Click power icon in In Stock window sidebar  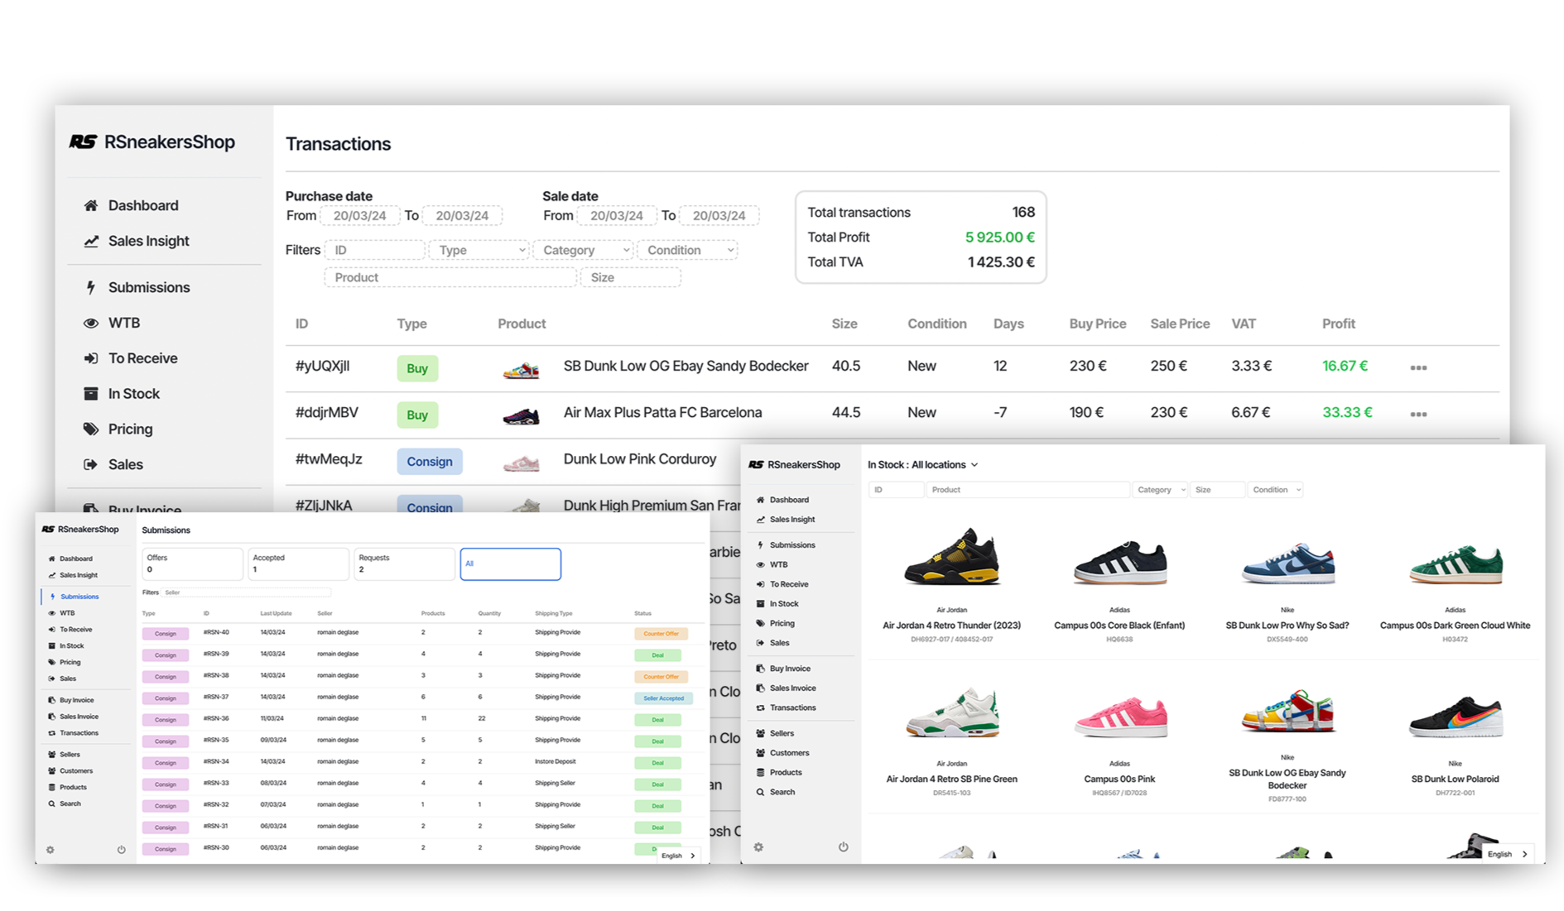pyautogui.click(x=843, y=846)
